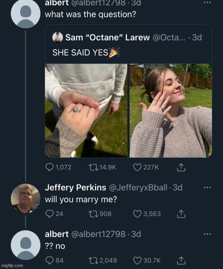
Task: Share albert's "?? no" tweet
Action: click(x=181, y=260)
